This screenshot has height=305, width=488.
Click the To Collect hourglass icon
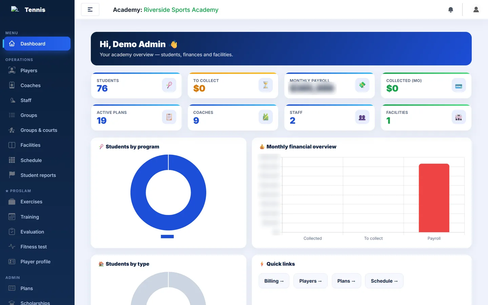point(266,85)
